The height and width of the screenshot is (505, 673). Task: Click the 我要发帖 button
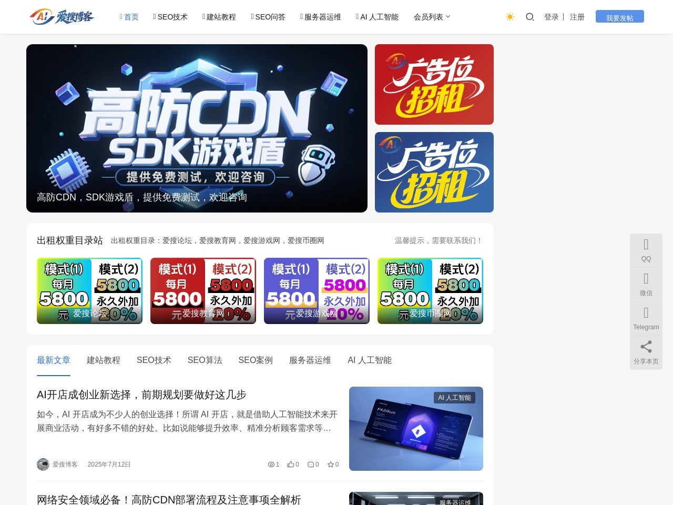coord(619,17)
